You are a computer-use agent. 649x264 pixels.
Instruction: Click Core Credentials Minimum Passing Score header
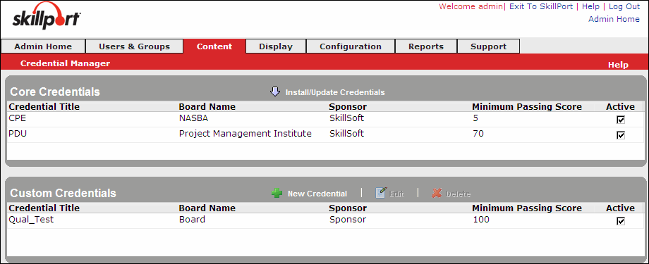[527, 107]
